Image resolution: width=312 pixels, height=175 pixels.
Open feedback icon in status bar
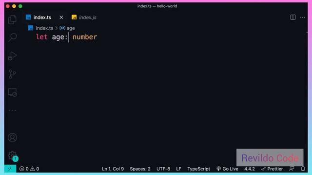point(292,169)
